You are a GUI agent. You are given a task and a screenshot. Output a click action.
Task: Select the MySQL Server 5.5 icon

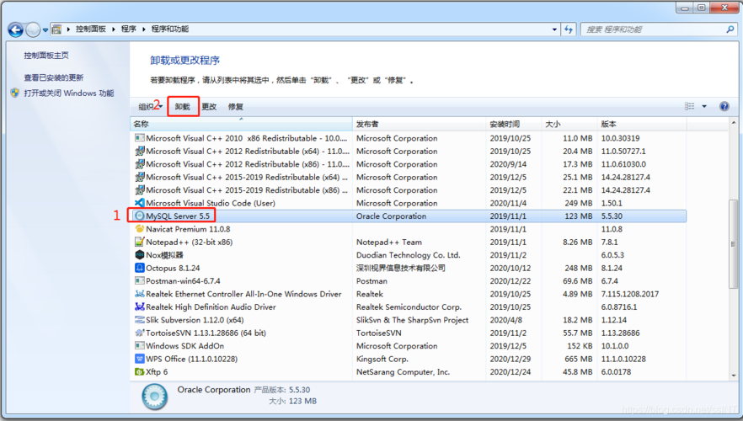(x=139, y=216)
